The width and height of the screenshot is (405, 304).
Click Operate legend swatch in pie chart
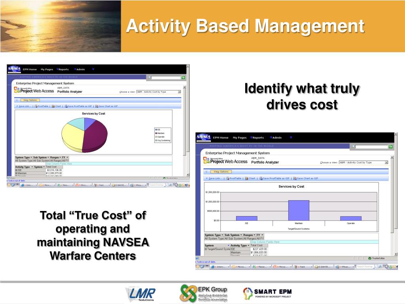point(156,137)
